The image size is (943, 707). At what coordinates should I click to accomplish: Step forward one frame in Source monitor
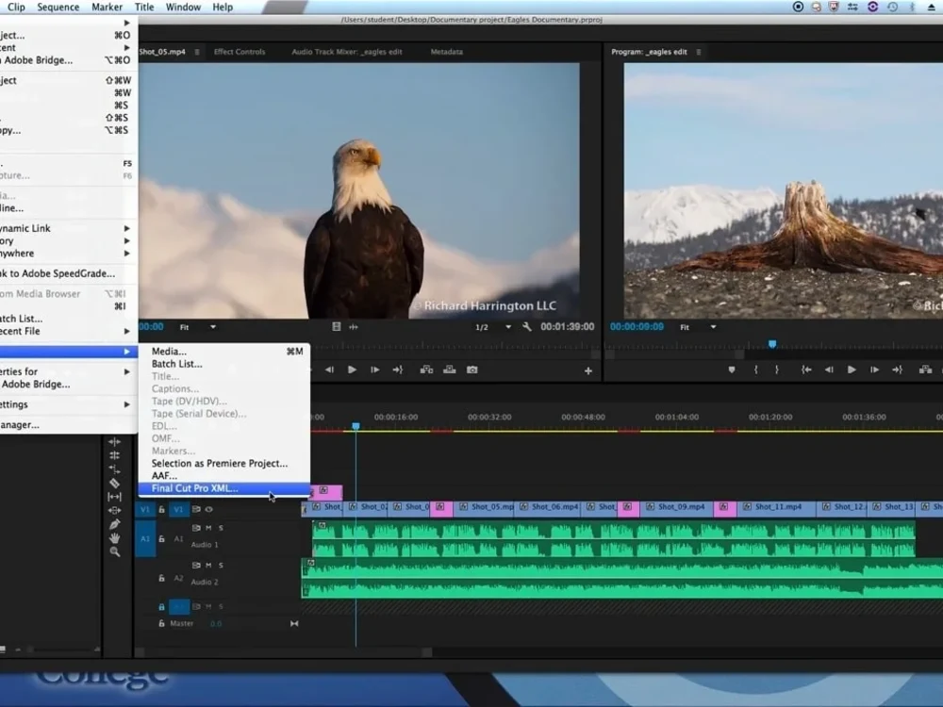pos(374,370)
